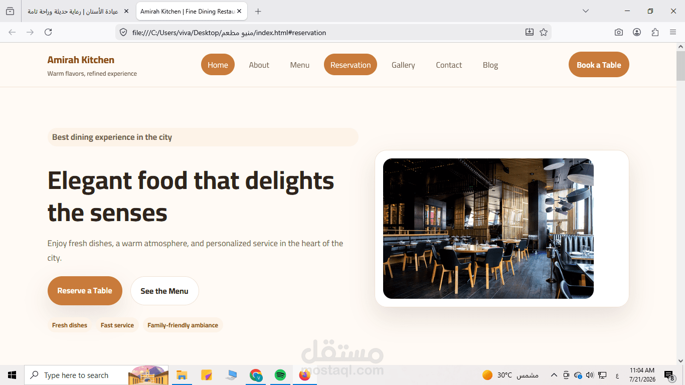
Task: Open the volume speaker tray icon
Action: (590, 375)
